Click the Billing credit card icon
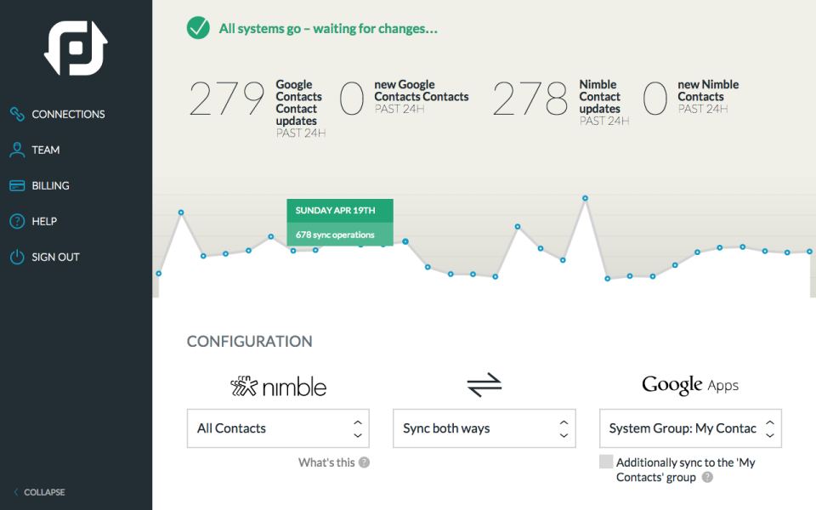 [x=17, y=186]
